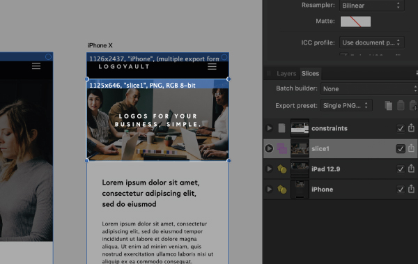
Task: Click the paste export format icon
Action: pyautogui.click(x=401, y=106)
